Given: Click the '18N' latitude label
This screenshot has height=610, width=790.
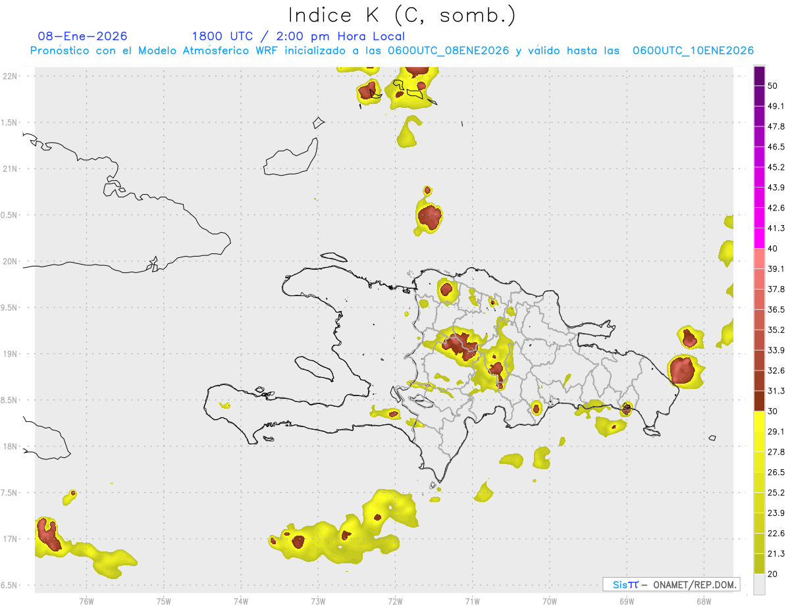Looking at the screenshot, I should 11,446.
